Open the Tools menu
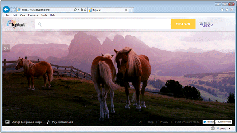This screenshot has width=237, height=133. 44,15
